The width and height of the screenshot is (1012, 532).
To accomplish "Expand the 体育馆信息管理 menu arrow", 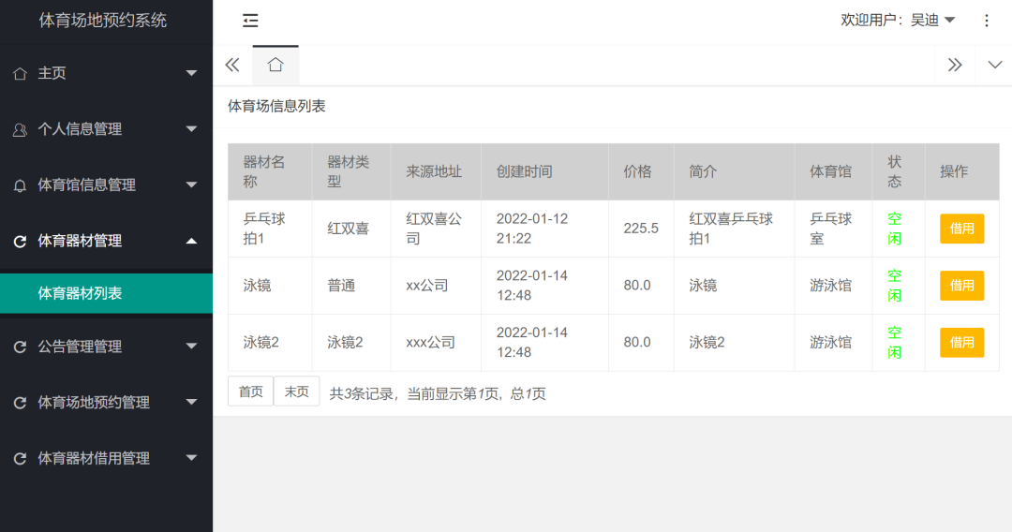I will pyautogui.click(x=192, y=185).
